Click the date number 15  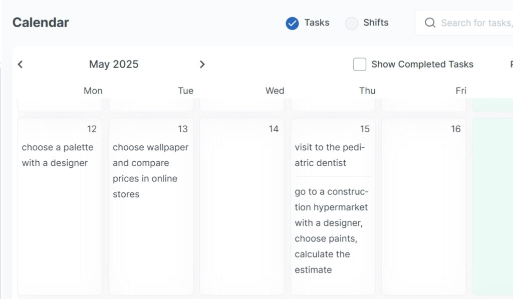pyautogui.click(x=365, y=129)
